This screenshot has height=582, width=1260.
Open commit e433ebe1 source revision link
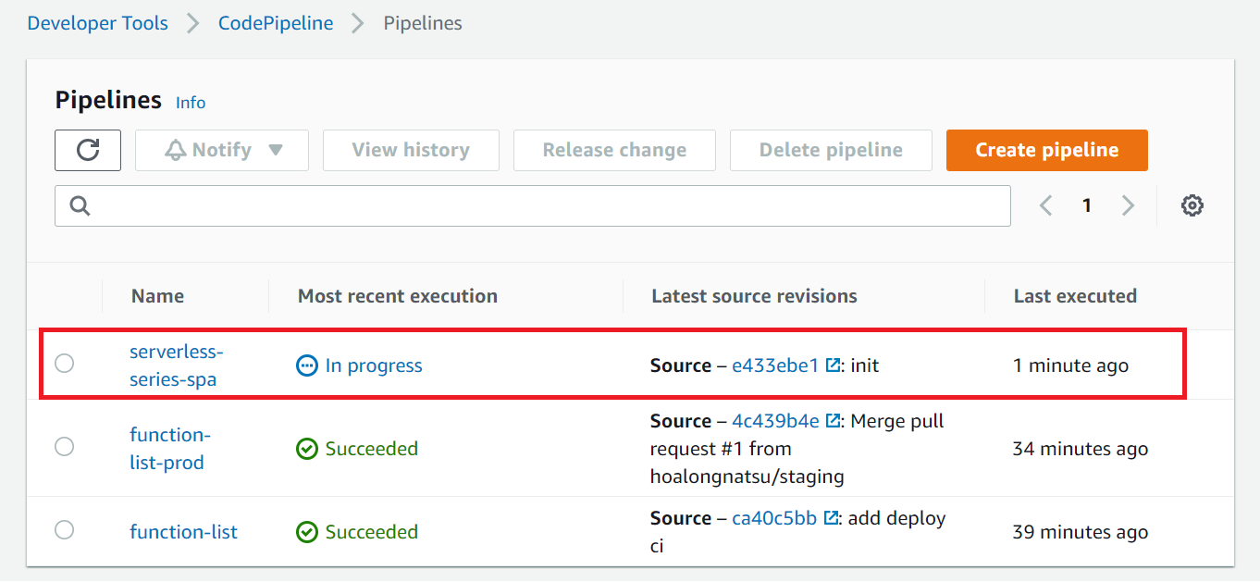(774, 365)
